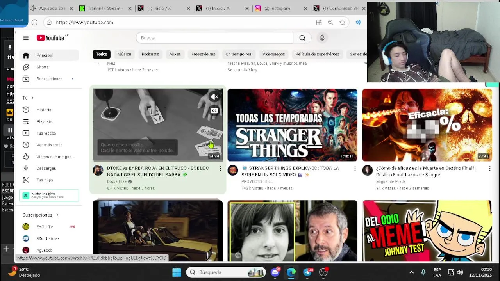Select the Película de superhéroes chip

[x=317, y=54]
